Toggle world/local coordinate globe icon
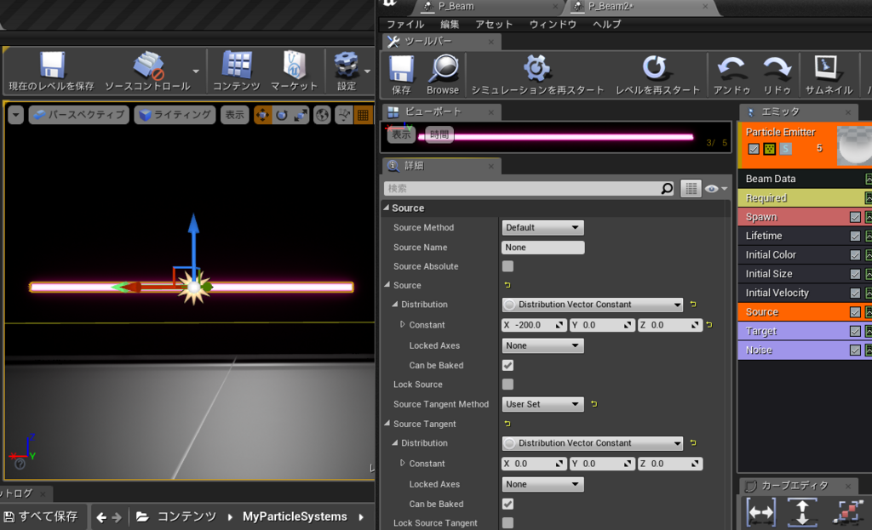 (322, 115)
